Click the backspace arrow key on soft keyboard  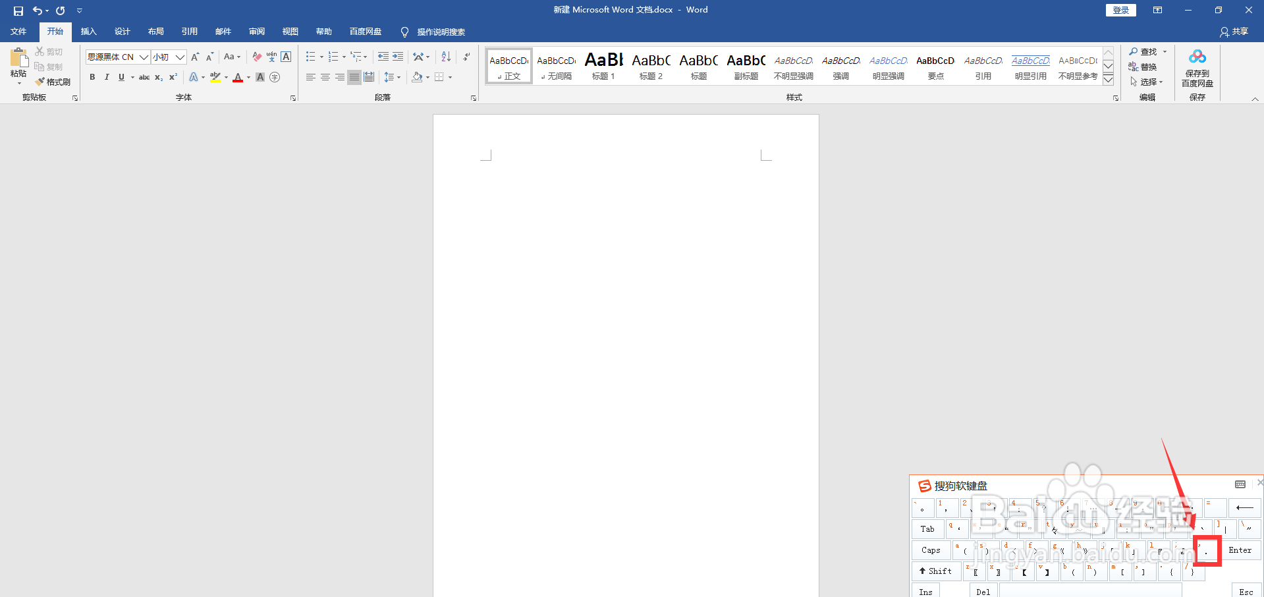[1244, 507]
